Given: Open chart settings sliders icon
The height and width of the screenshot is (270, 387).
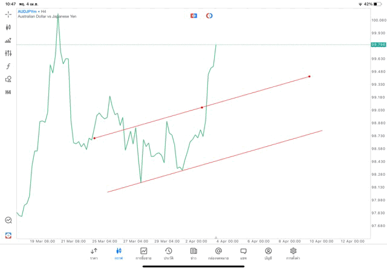Looking at the screenshot, I should 8,53.
